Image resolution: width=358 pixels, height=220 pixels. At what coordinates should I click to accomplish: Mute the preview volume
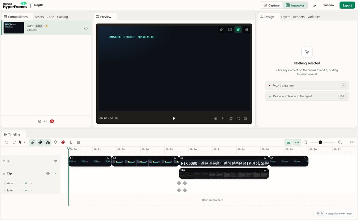[x=215, y=118]
